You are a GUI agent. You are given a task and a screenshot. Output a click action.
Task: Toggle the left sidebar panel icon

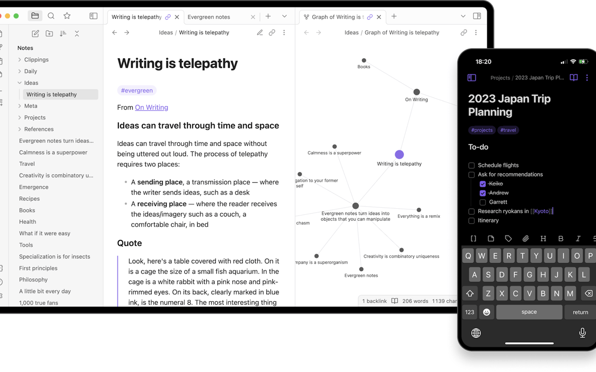coord(93,16)
